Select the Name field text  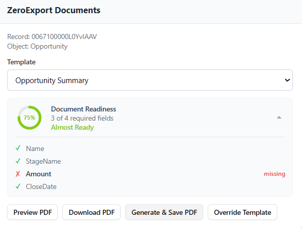click(35, 148)
